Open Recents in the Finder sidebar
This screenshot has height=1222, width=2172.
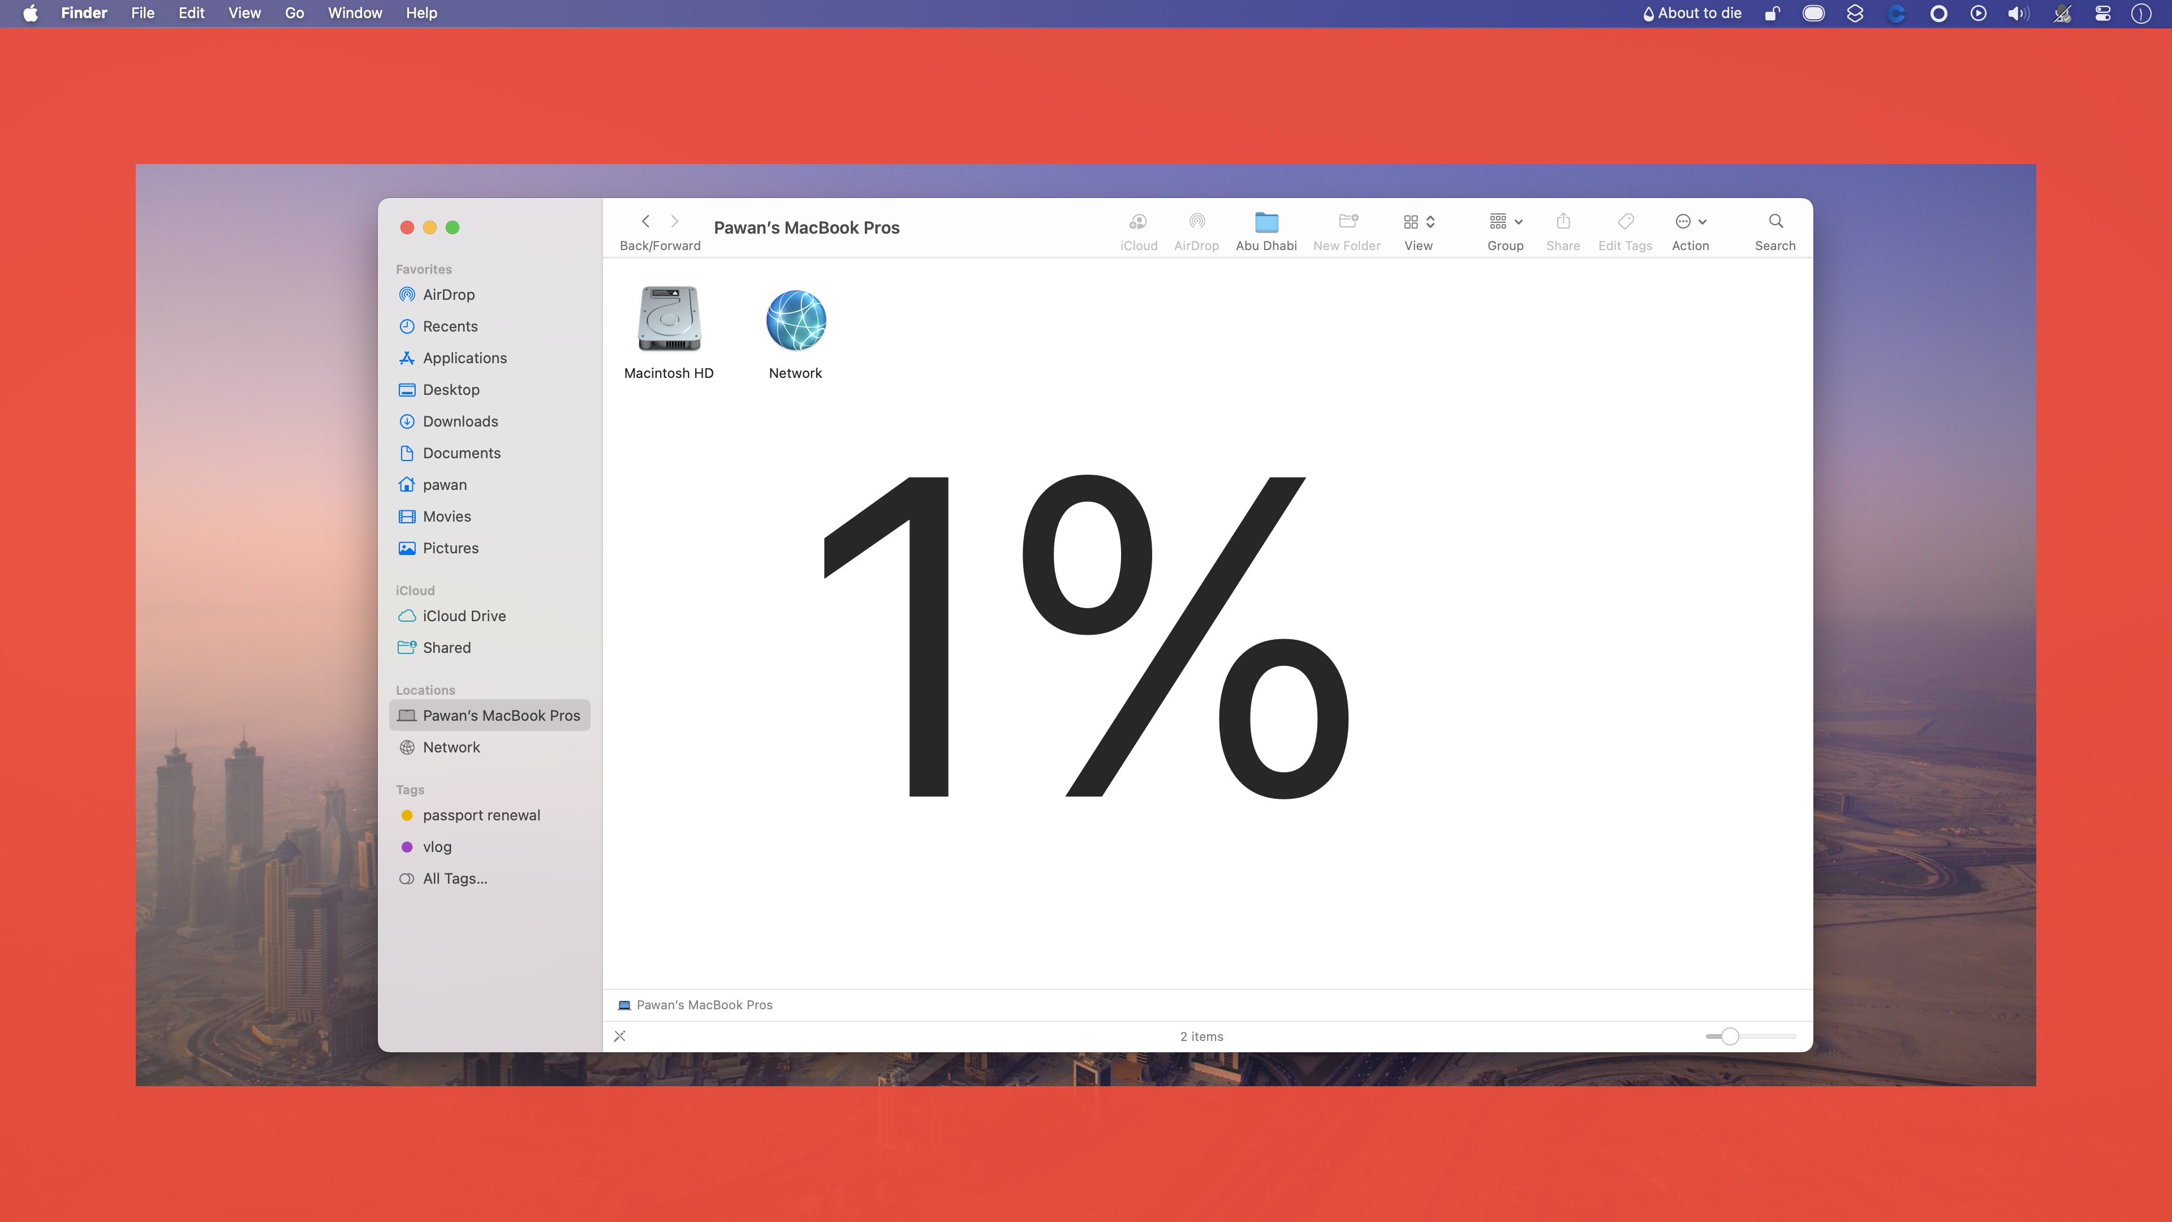click(x=489, y=326)
